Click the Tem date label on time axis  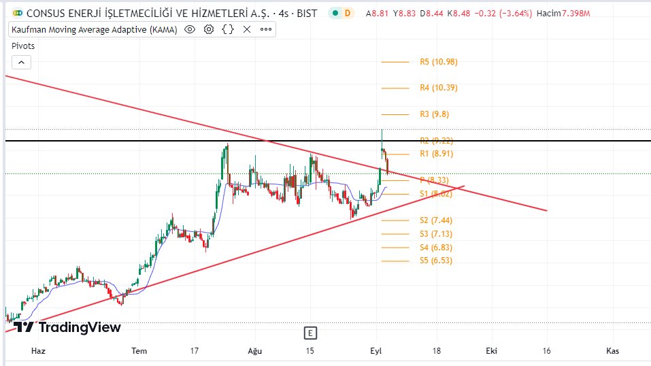[x=139, y=351]
